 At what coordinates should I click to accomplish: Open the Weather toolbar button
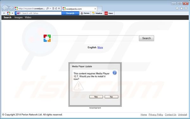tap(97, 13)
